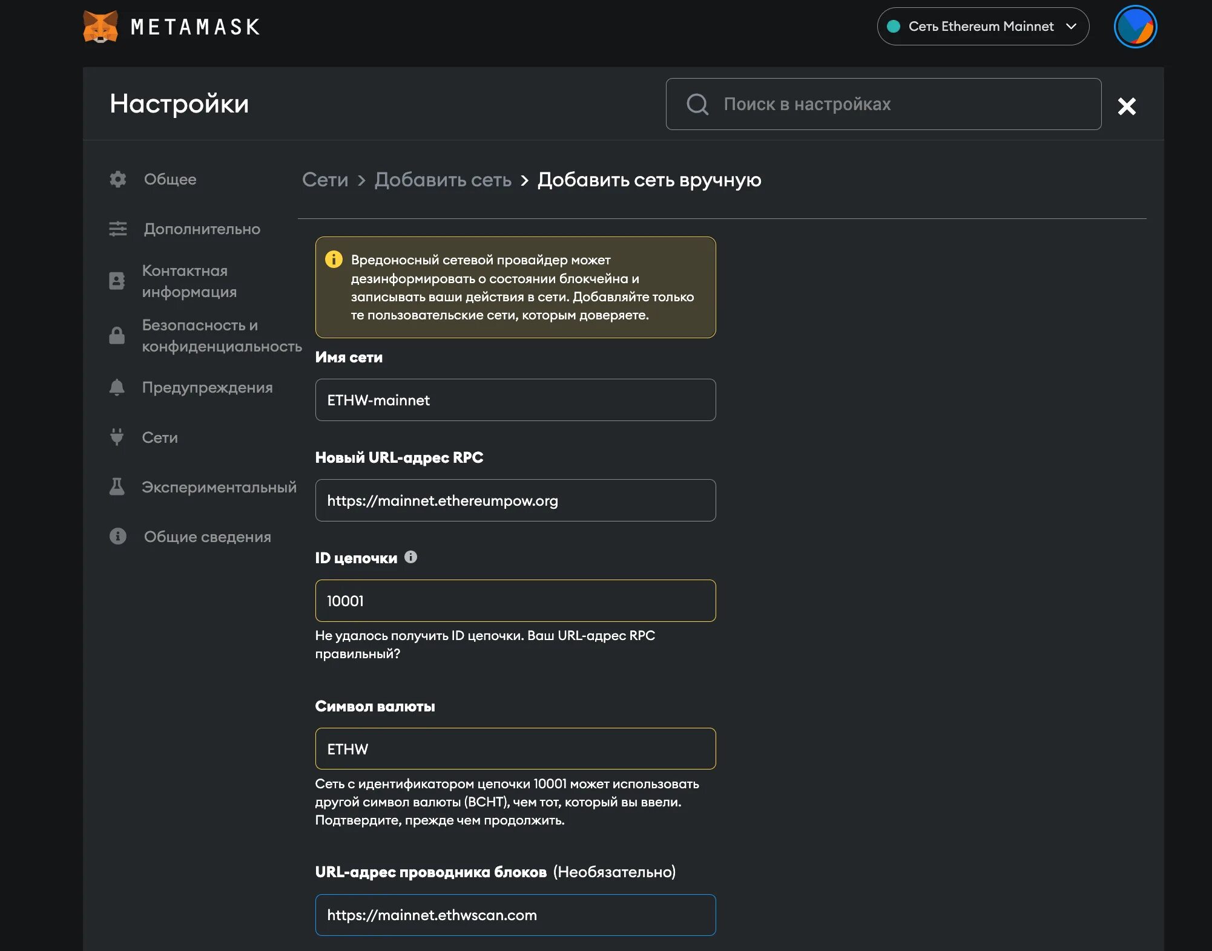Expand the network selector chevron arrow
Screen dimensions: 1212x951
click(1071, 26)
